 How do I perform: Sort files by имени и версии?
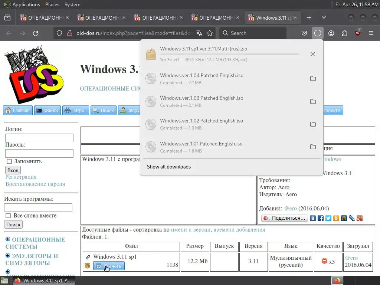point(190,229)
